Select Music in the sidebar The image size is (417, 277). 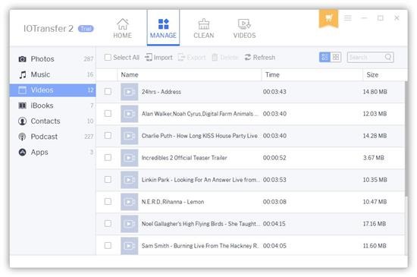52,74
